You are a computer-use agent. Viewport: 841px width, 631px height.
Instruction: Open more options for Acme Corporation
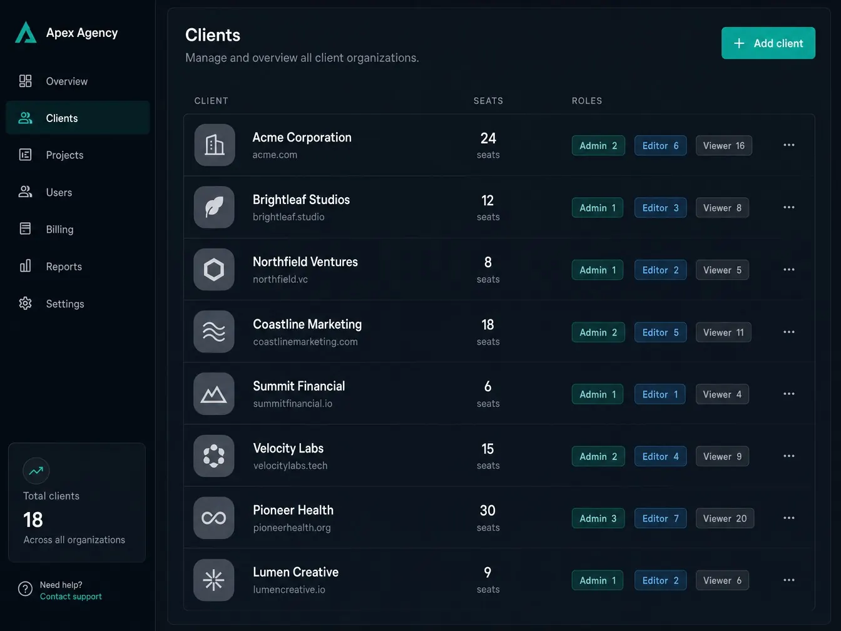pyautogui.click(x=789, y=145)
